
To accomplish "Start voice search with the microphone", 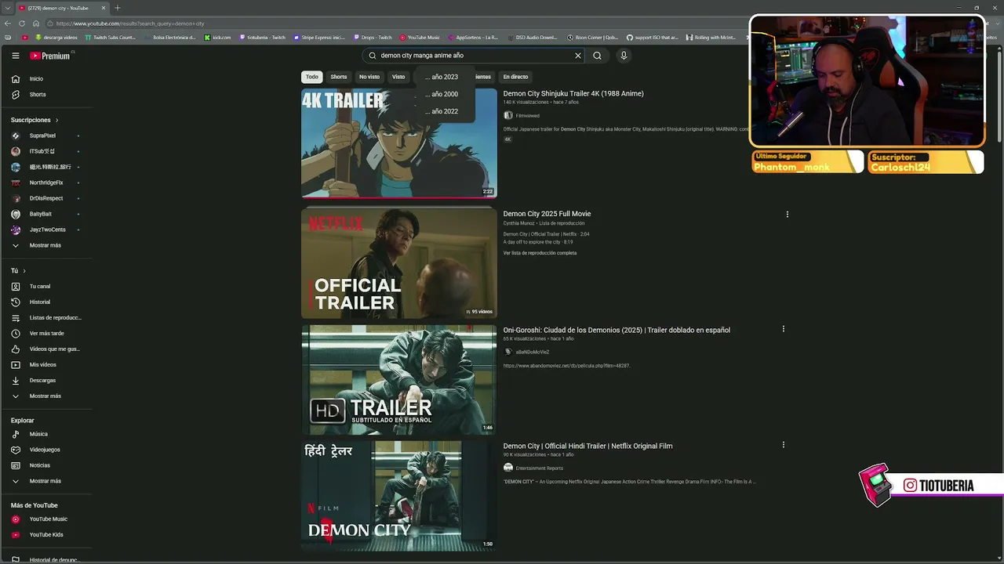I will click(624, 56).
